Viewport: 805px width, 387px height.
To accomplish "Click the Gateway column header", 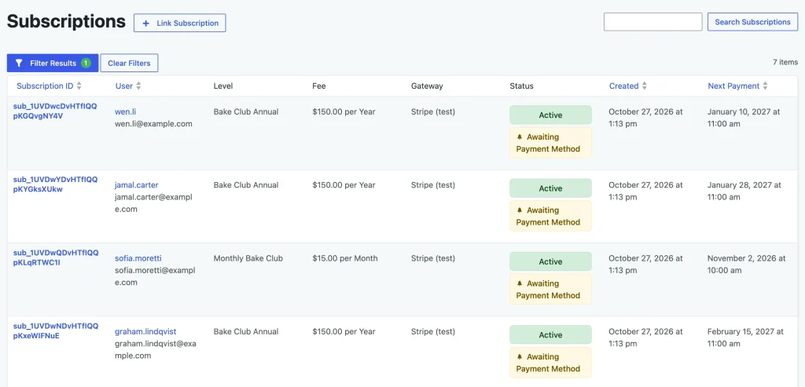I will pos(427,86).
